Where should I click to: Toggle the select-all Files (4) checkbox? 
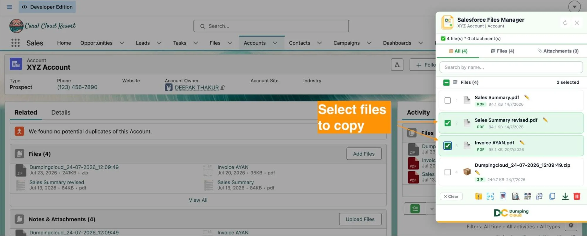446,83
